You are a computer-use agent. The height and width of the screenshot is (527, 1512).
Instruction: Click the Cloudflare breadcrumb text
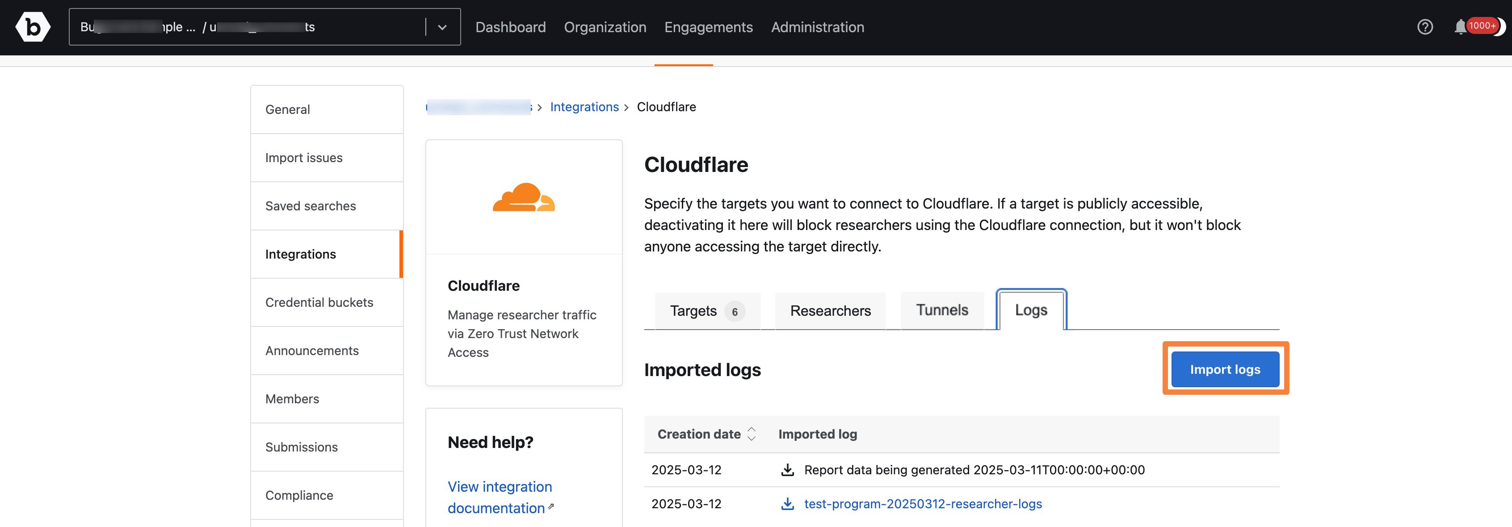pos(666,107)
